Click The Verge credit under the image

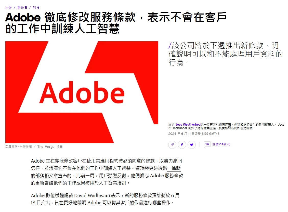pyautogui.click(x=46, y=147)
